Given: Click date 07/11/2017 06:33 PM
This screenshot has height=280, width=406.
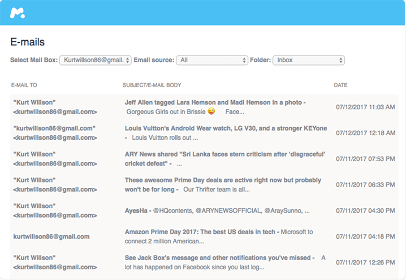Looking at the screenshot, I should tap(365, 184).
